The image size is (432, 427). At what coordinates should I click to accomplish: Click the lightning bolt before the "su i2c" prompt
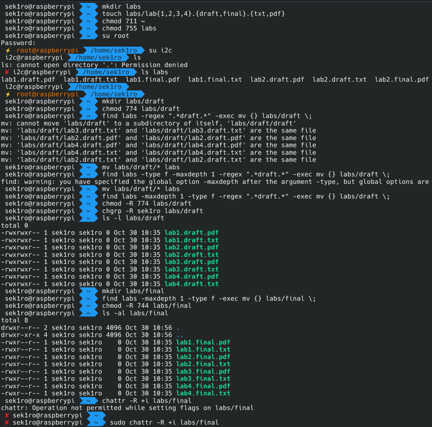click(8, 50)
